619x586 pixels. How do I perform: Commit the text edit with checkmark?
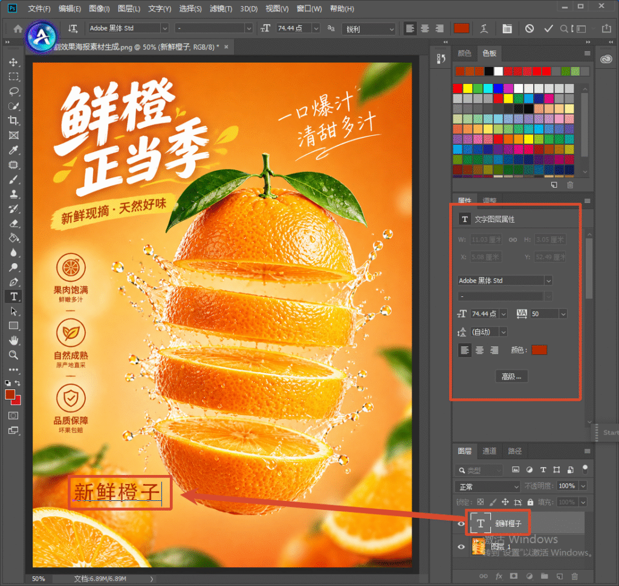tap(548, 28)
